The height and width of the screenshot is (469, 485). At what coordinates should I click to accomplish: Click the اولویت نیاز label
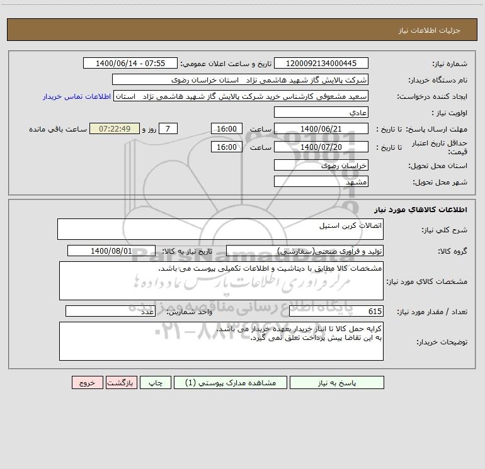[450, 113]
